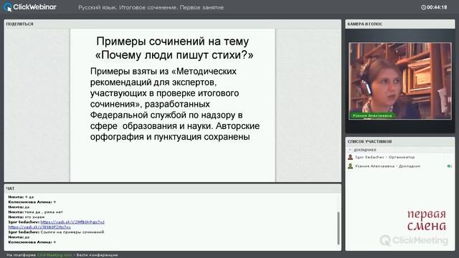Screen dimensions: 459x258
Task: Click the ClickWebinar logo in header
Action: click(x=30, y=7)
